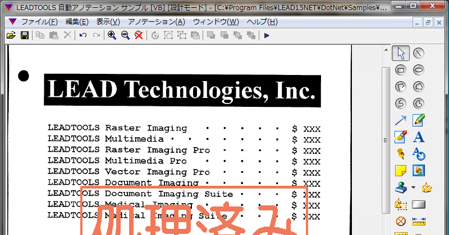The height and width of the screenshot is (235, 449).
Task: Click the Paste toolbar icon
Action: [x=53, y=35]
